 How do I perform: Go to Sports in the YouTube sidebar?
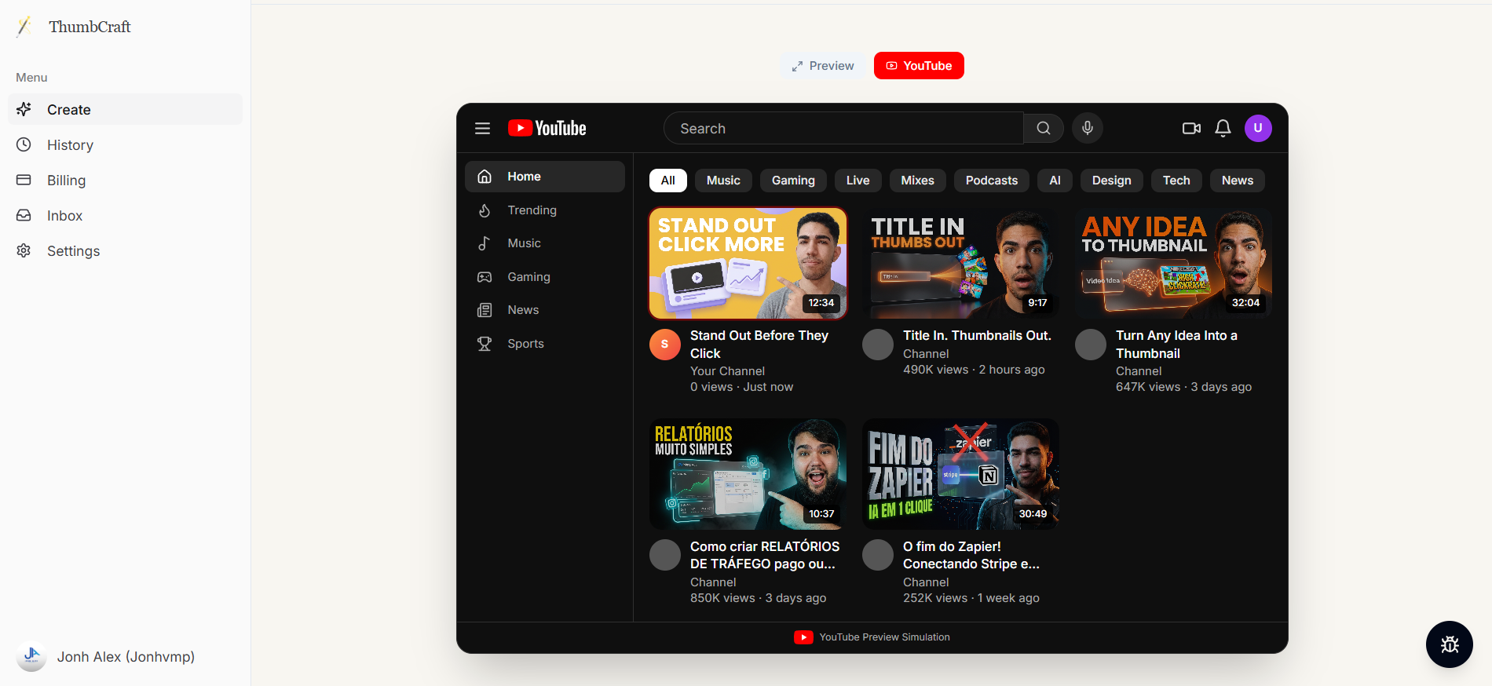pyautogui.click(x=545, y=344)
